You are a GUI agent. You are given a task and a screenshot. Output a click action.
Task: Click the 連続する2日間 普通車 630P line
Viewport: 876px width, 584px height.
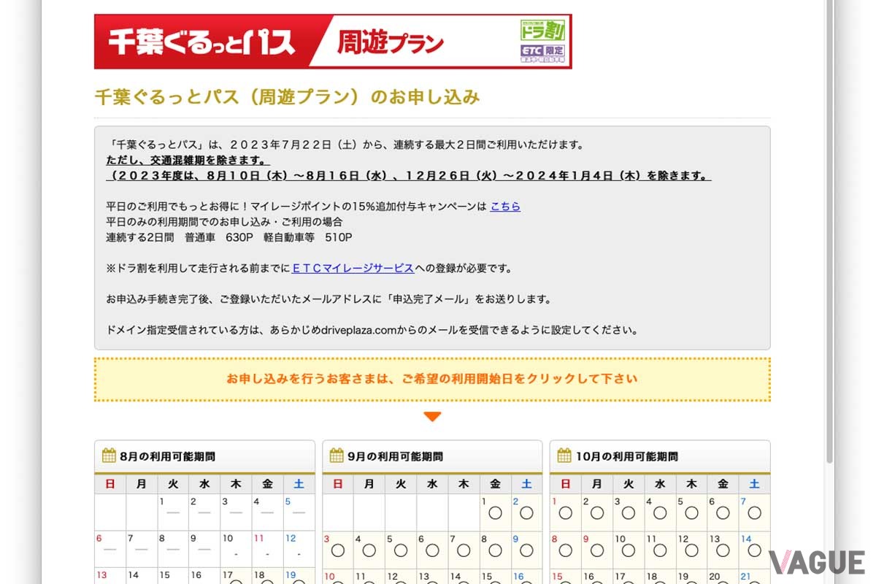tap(229, 237)
